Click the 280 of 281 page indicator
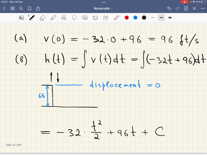Image resolution: width=207 pixels, height=155 pixels. tap(14, 145)
